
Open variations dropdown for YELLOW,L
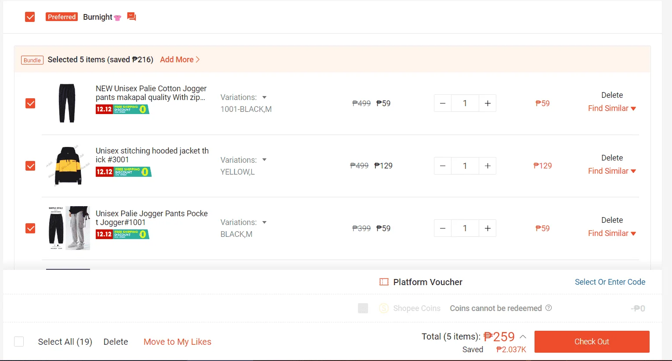(264, 160)
